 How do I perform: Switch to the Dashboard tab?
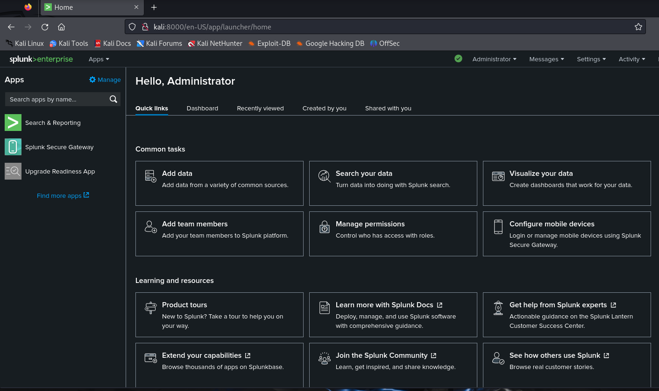[202, 108]
